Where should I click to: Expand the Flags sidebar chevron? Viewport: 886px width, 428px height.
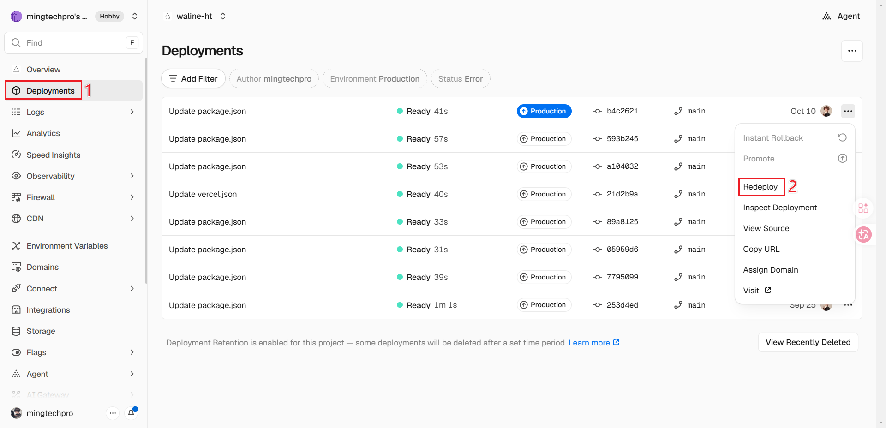pos(132,352)
